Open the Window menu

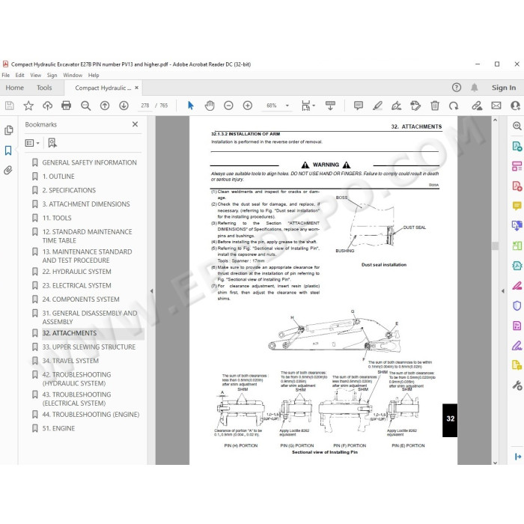pos(73,75)
